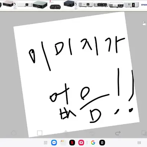The height and width of the screenshot is (147, 147).
Task: Launch Netflix from the taskbar
Action: click(x=72, y=142)
